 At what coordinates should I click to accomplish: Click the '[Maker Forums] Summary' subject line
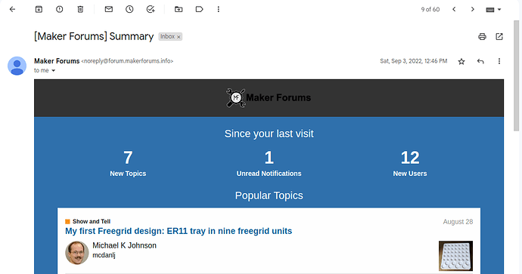coord(94,36)
